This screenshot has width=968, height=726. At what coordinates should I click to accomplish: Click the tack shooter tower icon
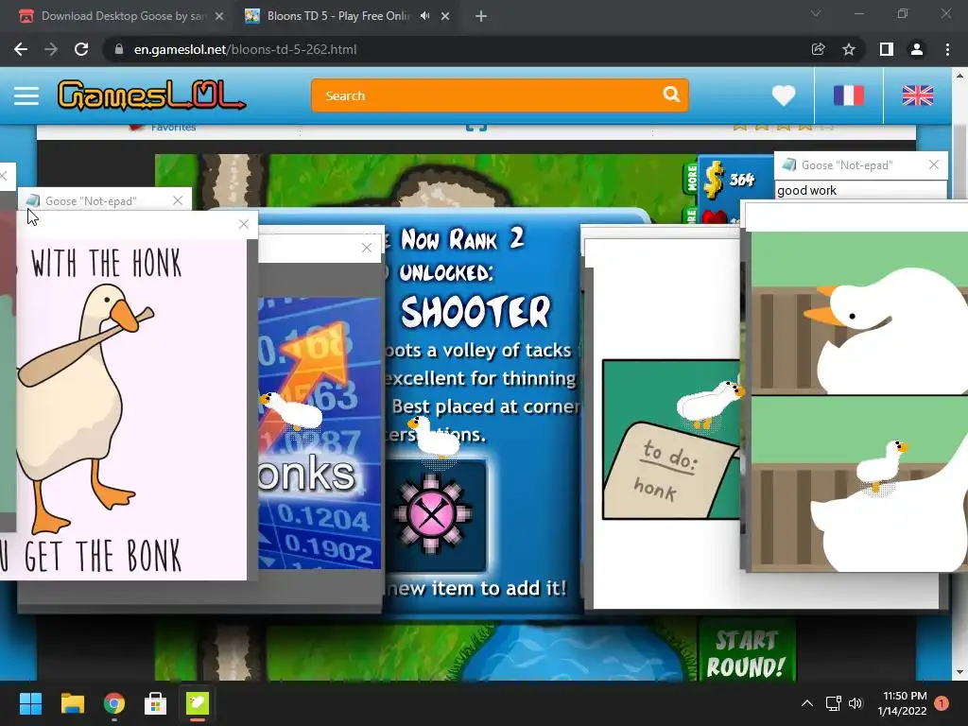[432, 513]
